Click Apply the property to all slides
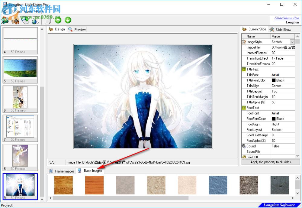The image size is (302, 208). point(271,162)
